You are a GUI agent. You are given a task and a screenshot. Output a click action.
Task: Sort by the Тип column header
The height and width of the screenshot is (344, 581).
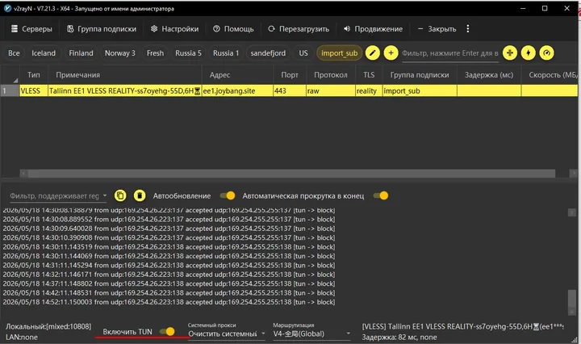click(x=33, y=75)
